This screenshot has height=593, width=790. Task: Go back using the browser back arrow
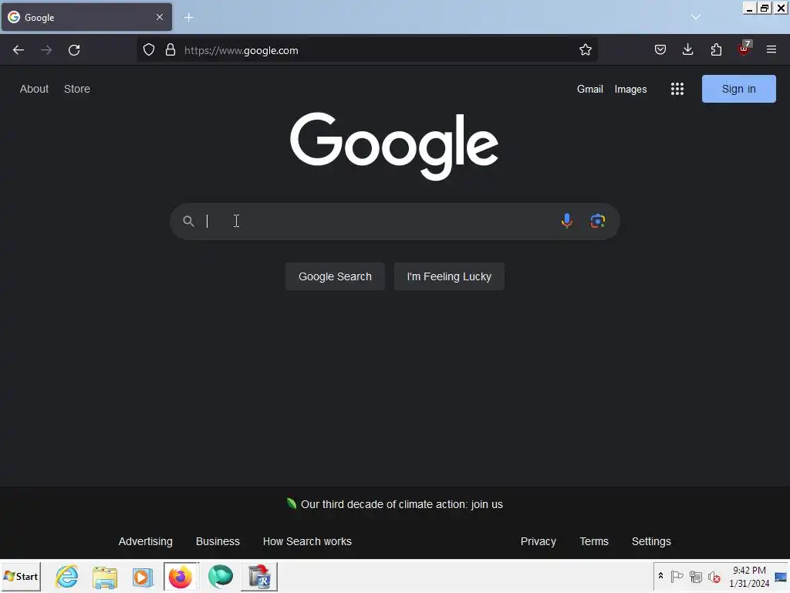coord(19,50)
